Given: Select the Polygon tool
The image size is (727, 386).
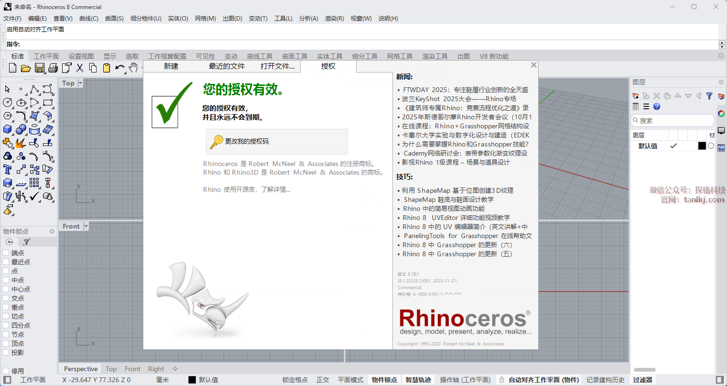Looking at the screenshot, I should (8, 116).
